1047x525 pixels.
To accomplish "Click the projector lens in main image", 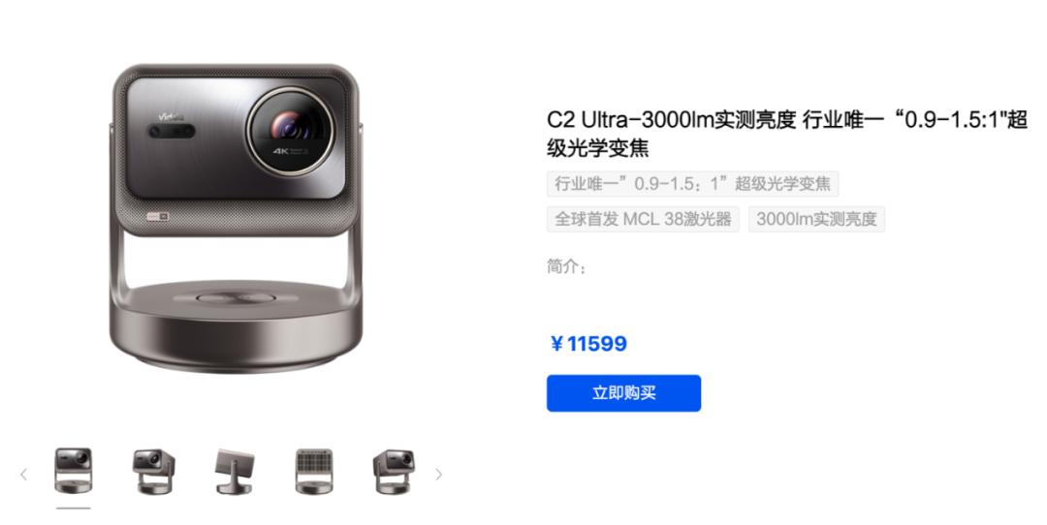I will (x=292, y=128).
